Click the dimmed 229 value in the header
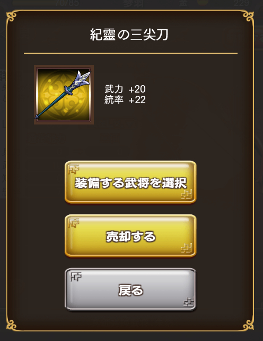 click(241, 3)
